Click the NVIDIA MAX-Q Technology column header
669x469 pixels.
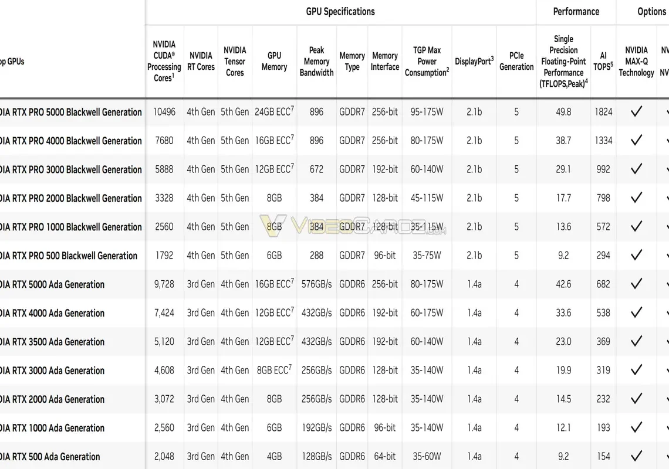click(x=636, y=62)
